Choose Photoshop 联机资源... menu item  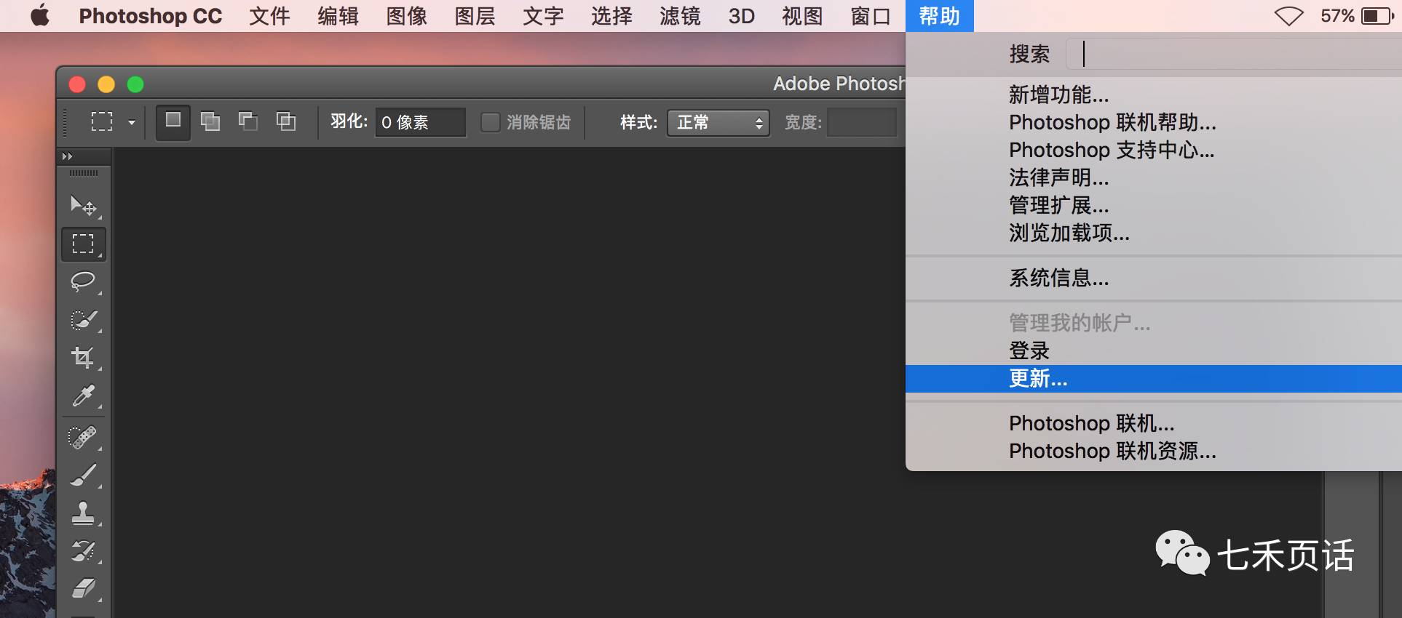pyautogui.click(x=1154, y=451)
